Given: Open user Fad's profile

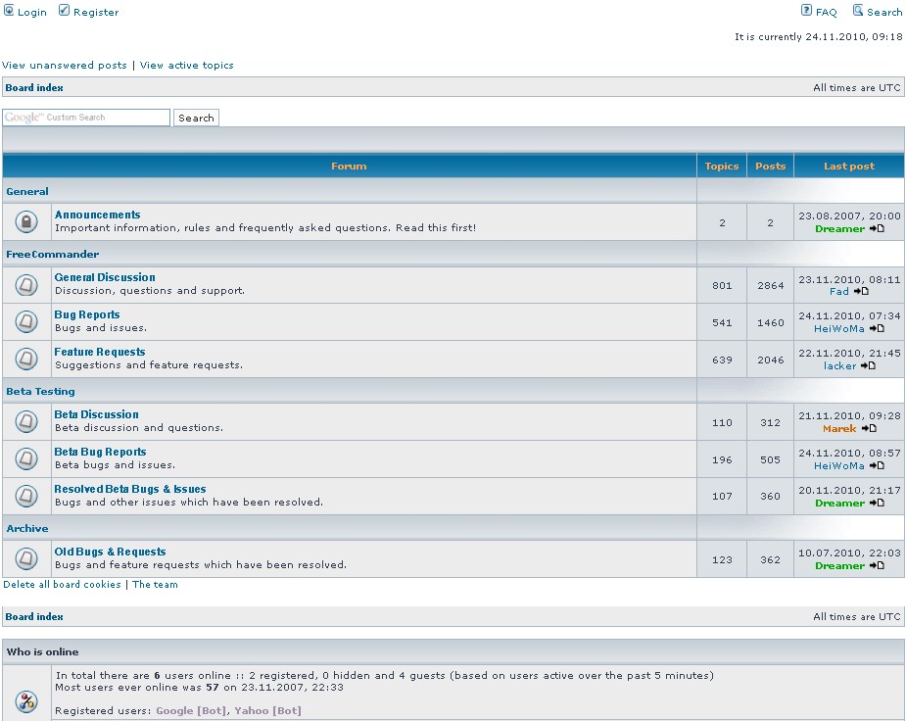Looking at the screenshot, I should [839, 292].
